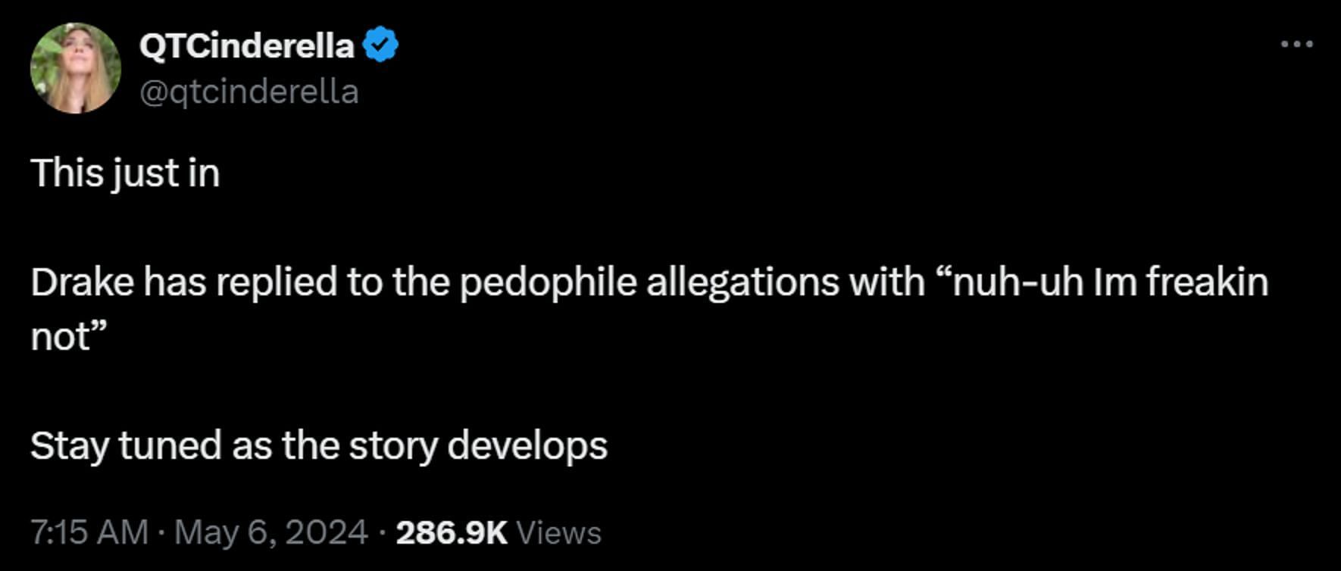Click the words "Stay tuned" in the tweet
The image size is (1341, 571).
(x=126, y=446)
